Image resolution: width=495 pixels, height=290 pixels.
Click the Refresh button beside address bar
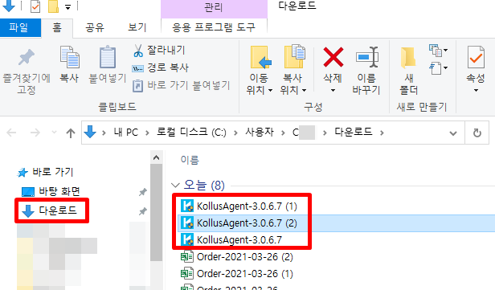point(477,133)
